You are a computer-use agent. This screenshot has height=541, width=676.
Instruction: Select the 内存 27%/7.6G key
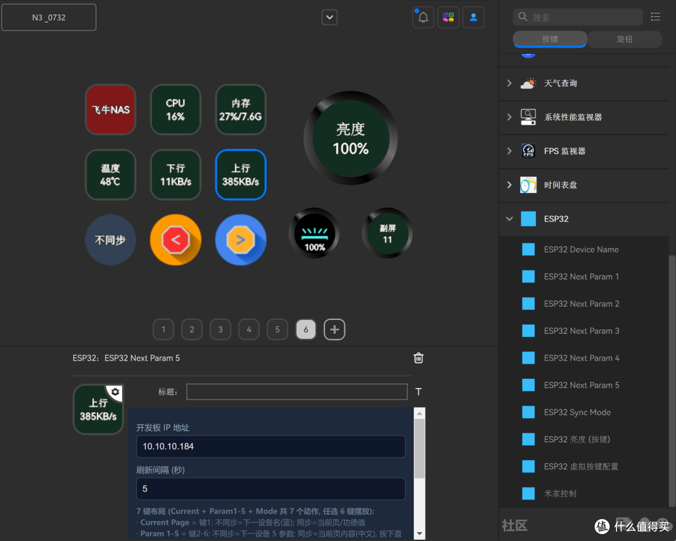point(240,110)
